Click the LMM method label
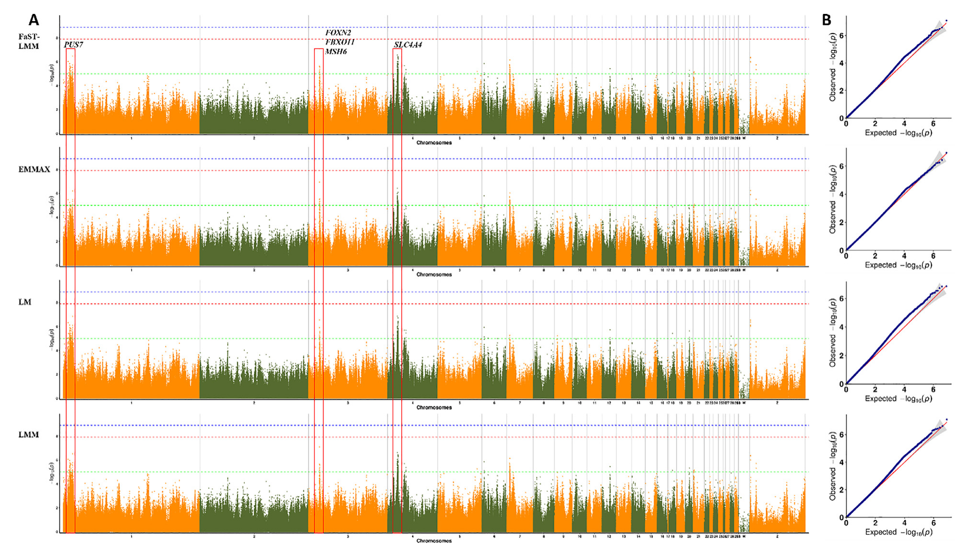Viewport: 970px width, 552px height. tap(28, 435)
